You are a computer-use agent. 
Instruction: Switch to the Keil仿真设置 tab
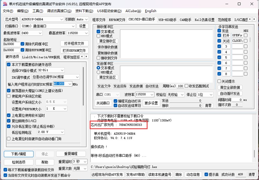click(205, 20)
